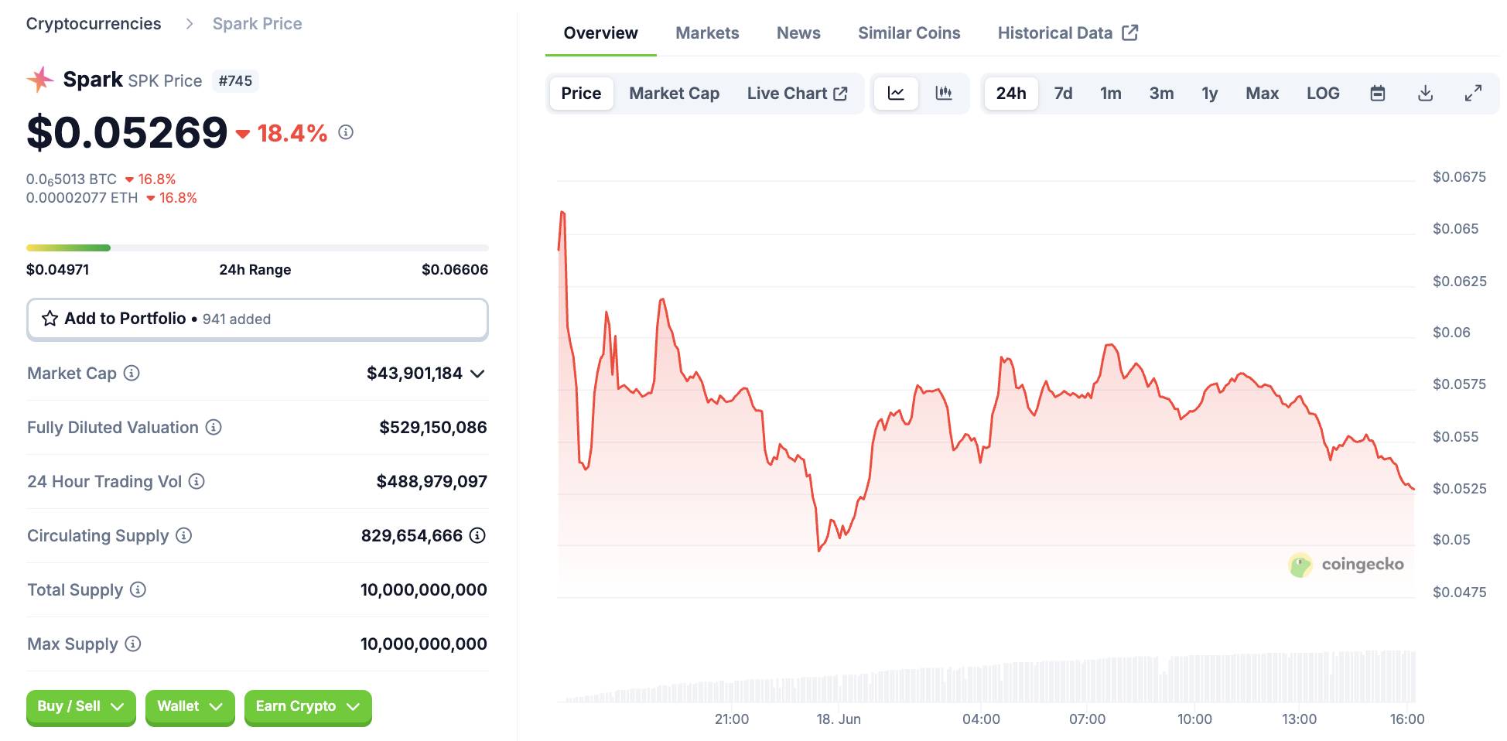The height and width of the screenshot is (741, 1507).
Task: Expand the Market Cap value chevron
Action: (477, 374)
